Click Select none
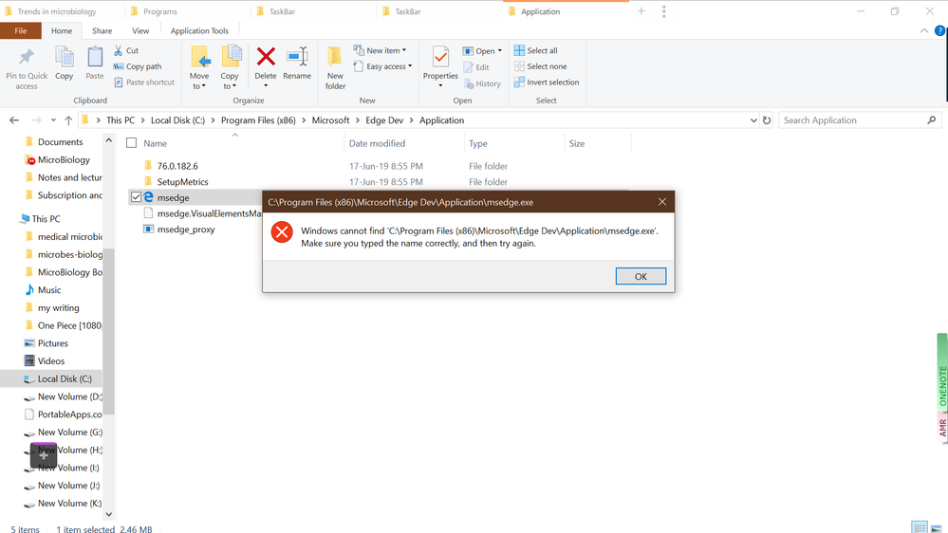The image size is (948, 533). click(x=541, y=66)
